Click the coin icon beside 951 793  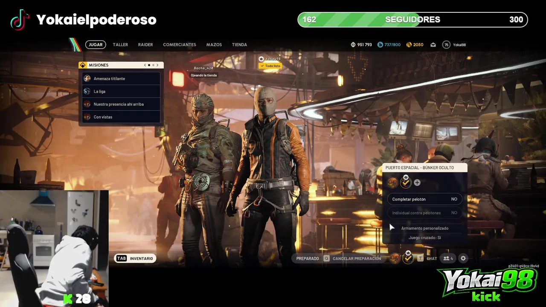[353, 45]
